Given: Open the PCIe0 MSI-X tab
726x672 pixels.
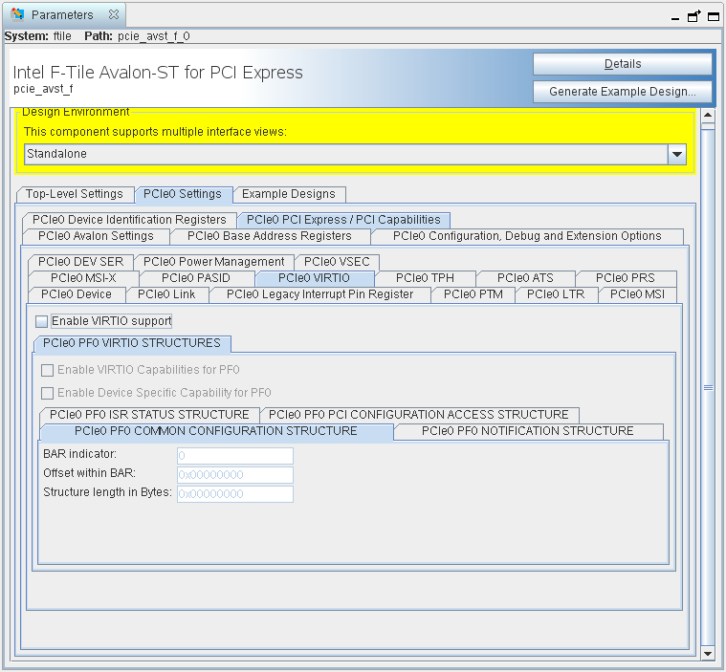Looking at the screenshot, I should (x=83, y=278).
